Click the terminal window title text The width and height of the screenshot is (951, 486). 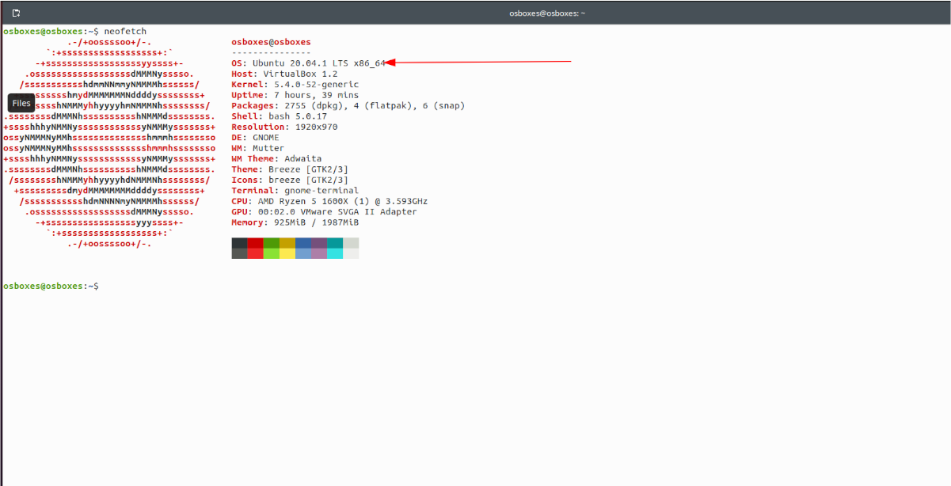pos(546,13)
